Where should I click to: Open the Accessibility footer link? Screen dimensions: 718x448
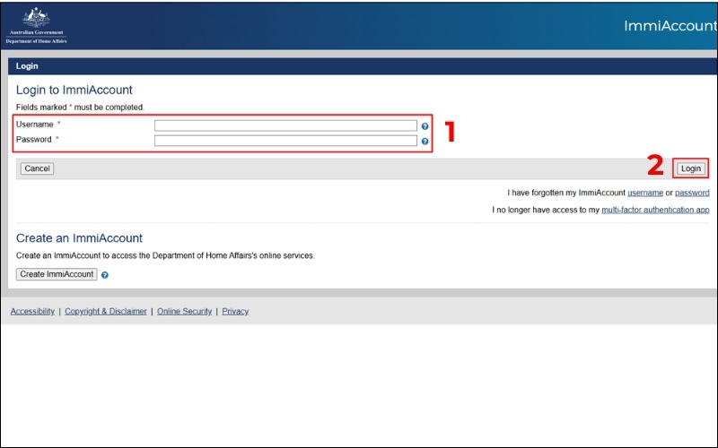(x=32, y=311)
